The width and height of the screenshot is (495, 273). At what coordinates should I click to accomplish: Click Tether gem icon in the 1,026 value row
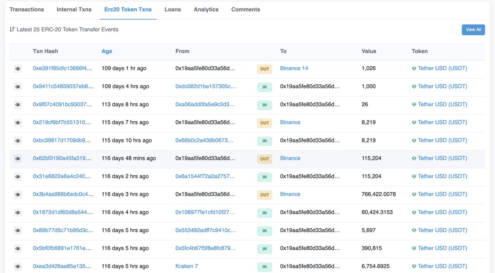pos(414,69)
